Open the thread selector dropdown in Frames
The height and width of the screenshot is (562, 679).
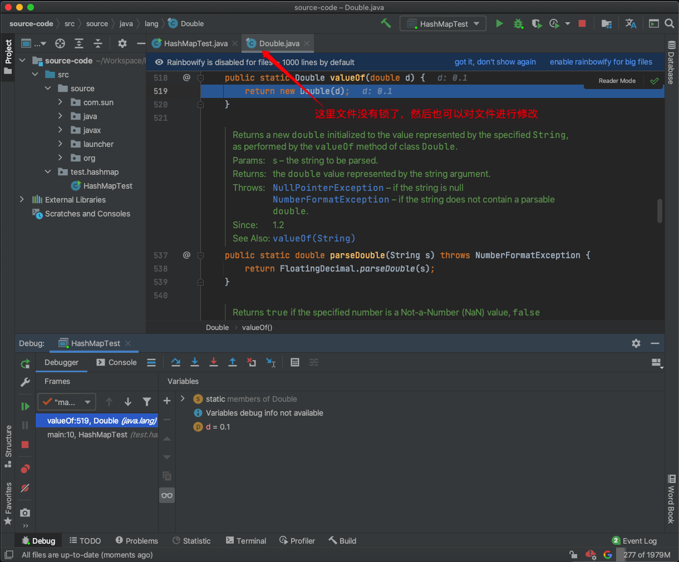click(67, 402)
